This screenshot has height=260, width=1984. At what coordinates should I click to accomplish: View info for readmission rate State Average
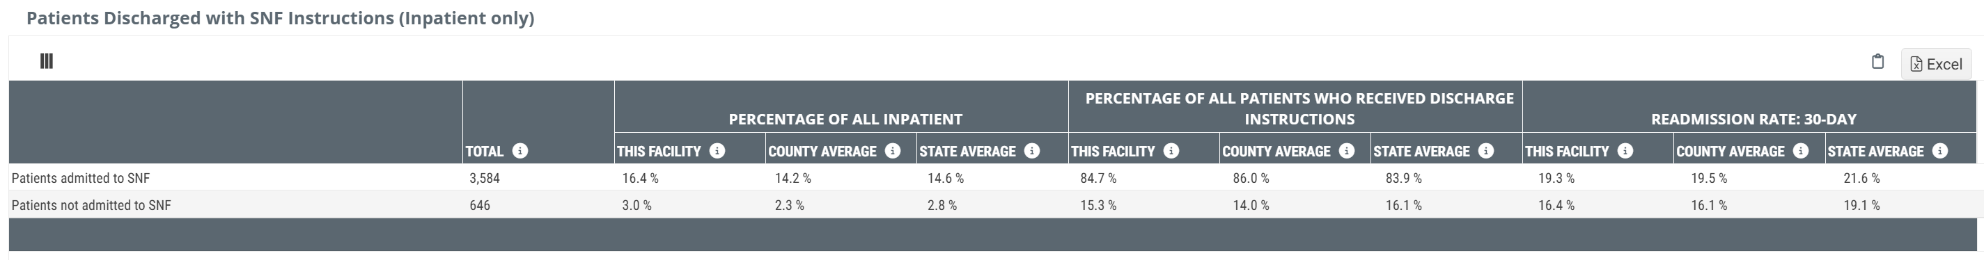point(1941,151)
